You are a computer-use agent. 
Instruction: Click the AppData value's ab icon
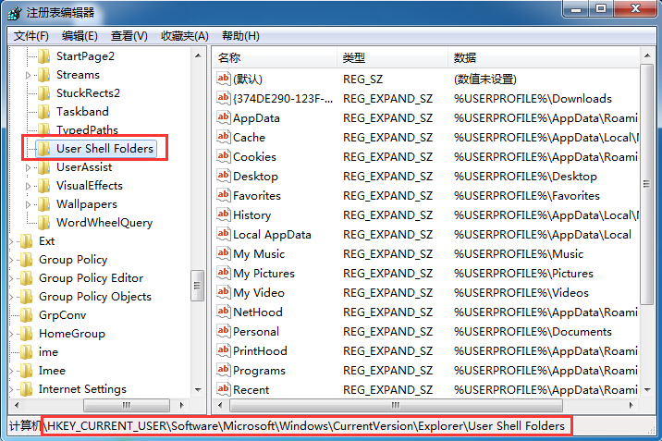(222, 117)
